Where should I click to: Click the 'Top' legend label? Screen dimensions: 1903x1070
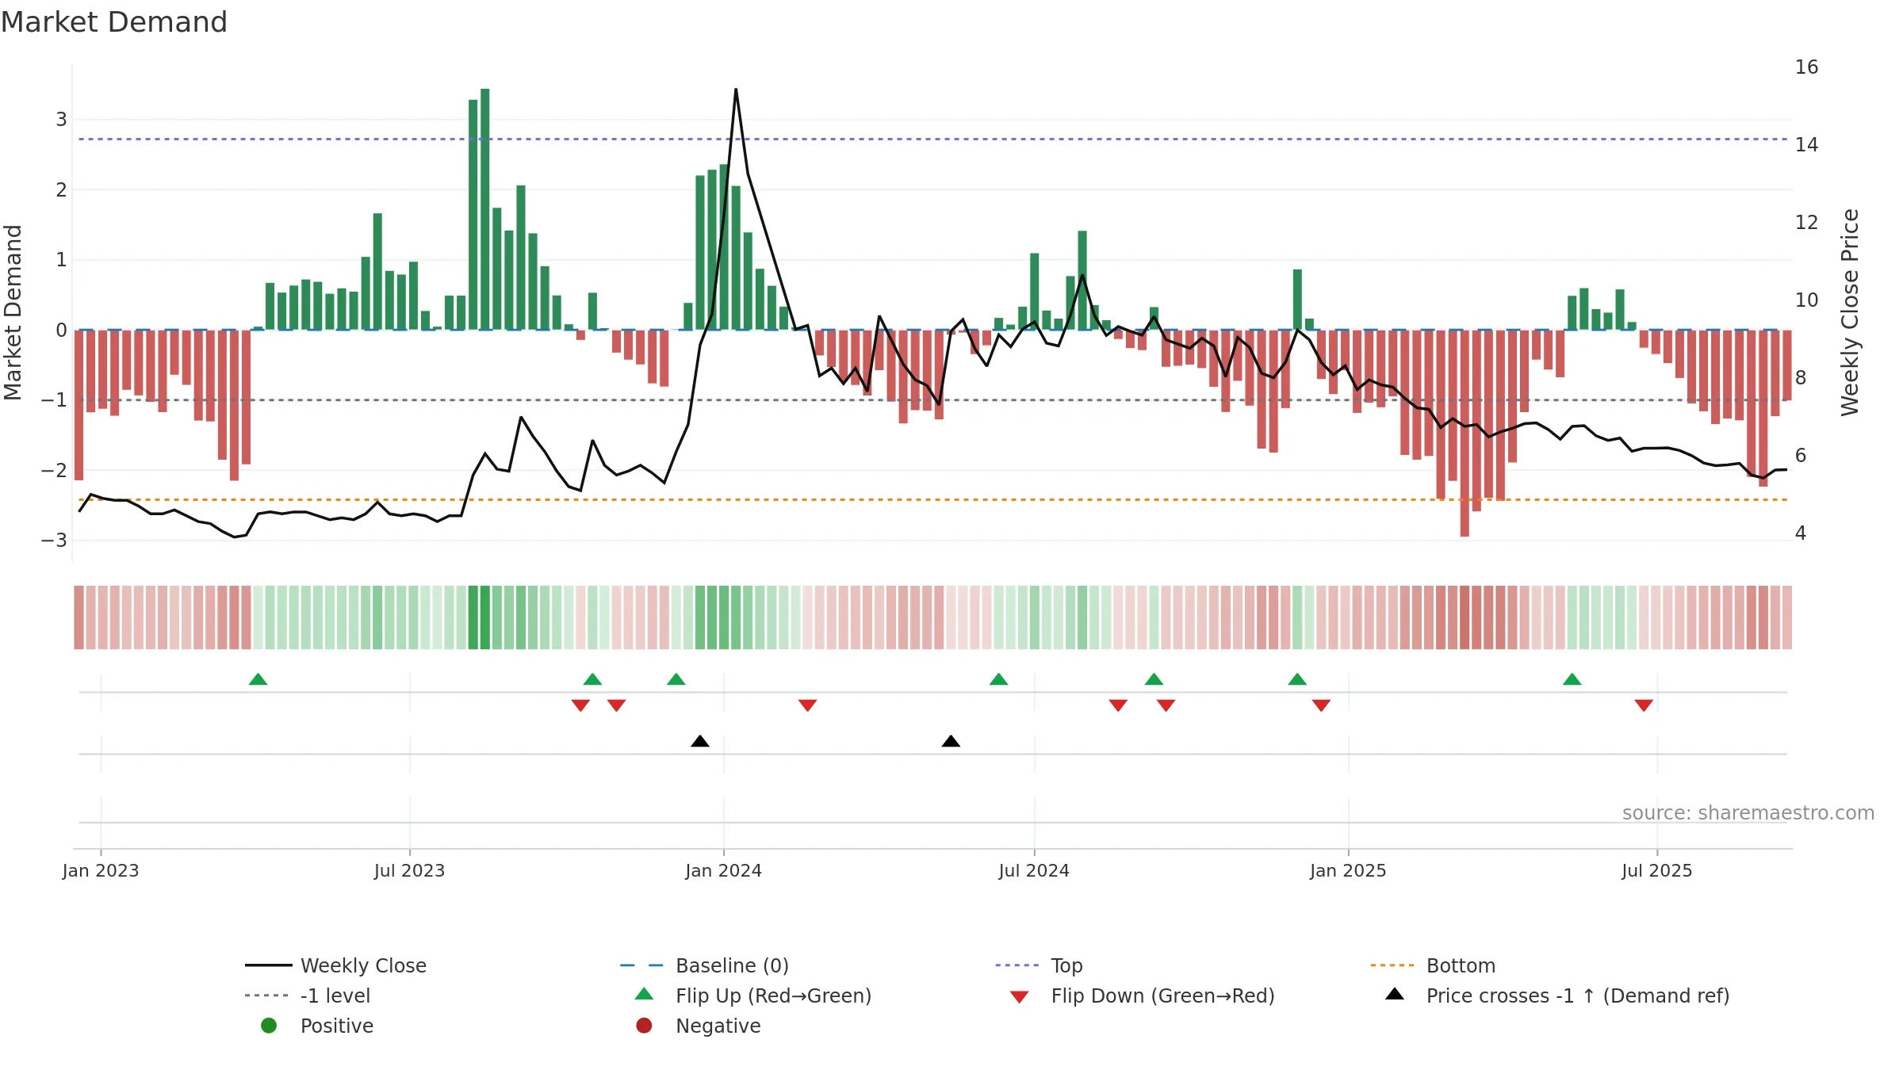click(x=1066, y=966)
